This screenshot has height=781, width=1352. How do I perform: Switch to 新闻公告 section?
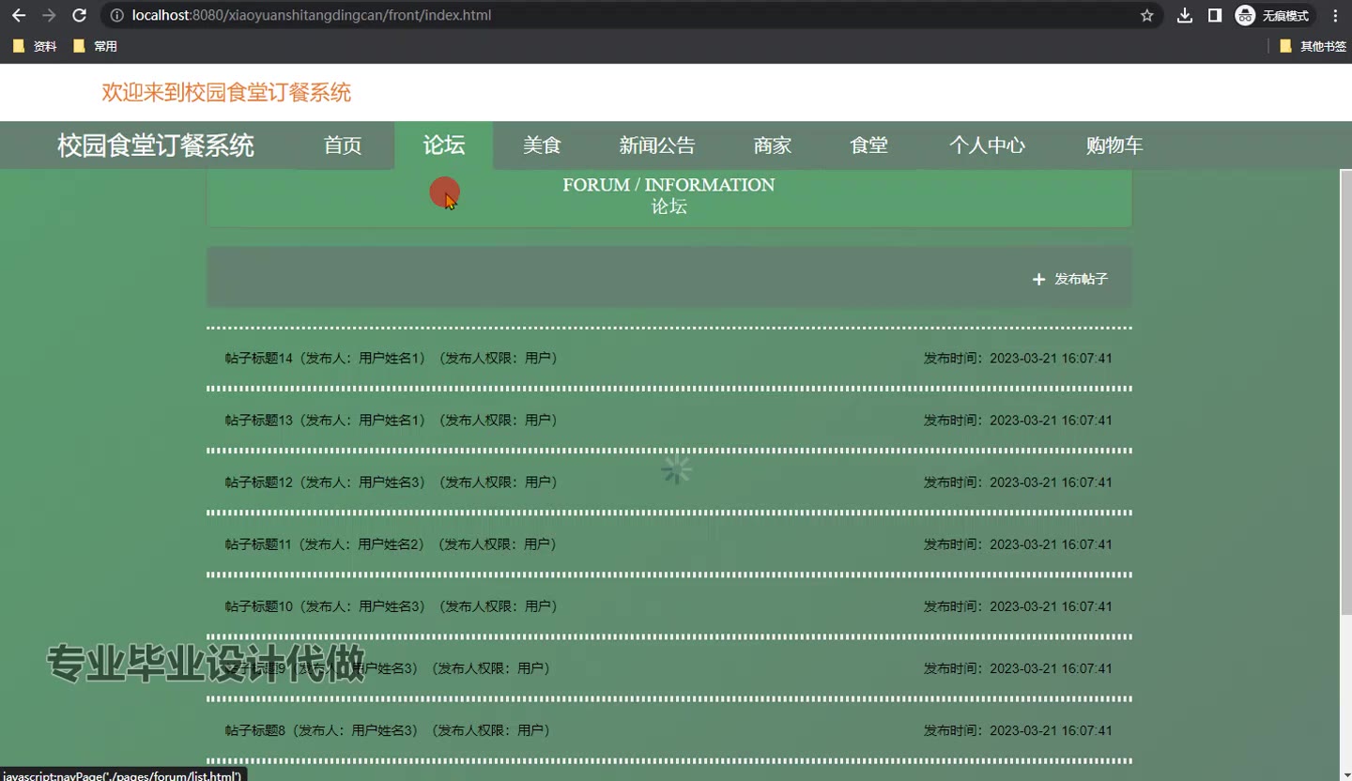pos(657,145)
